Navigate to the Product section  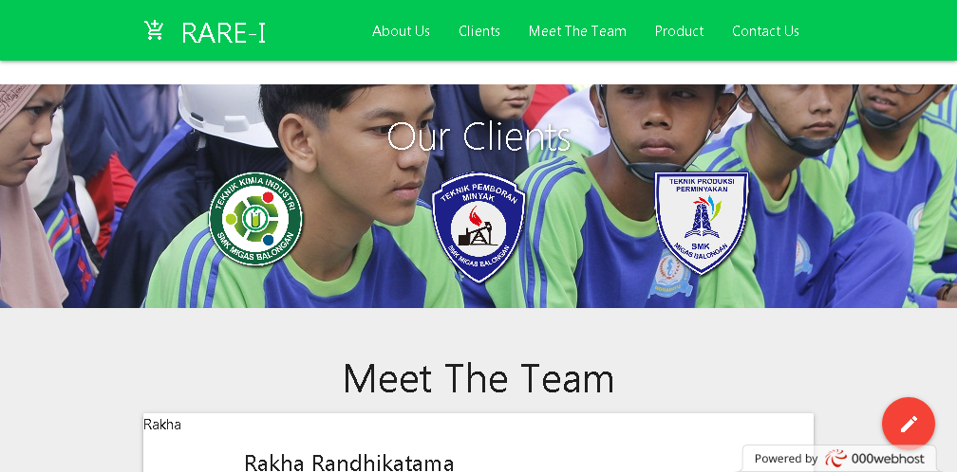click(x=680, y=31)
